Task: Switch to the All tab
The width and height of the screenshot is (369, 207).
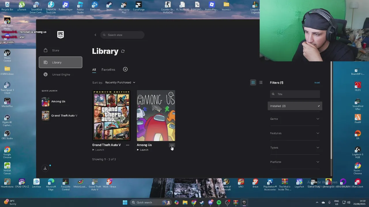Action: point(94,70)
